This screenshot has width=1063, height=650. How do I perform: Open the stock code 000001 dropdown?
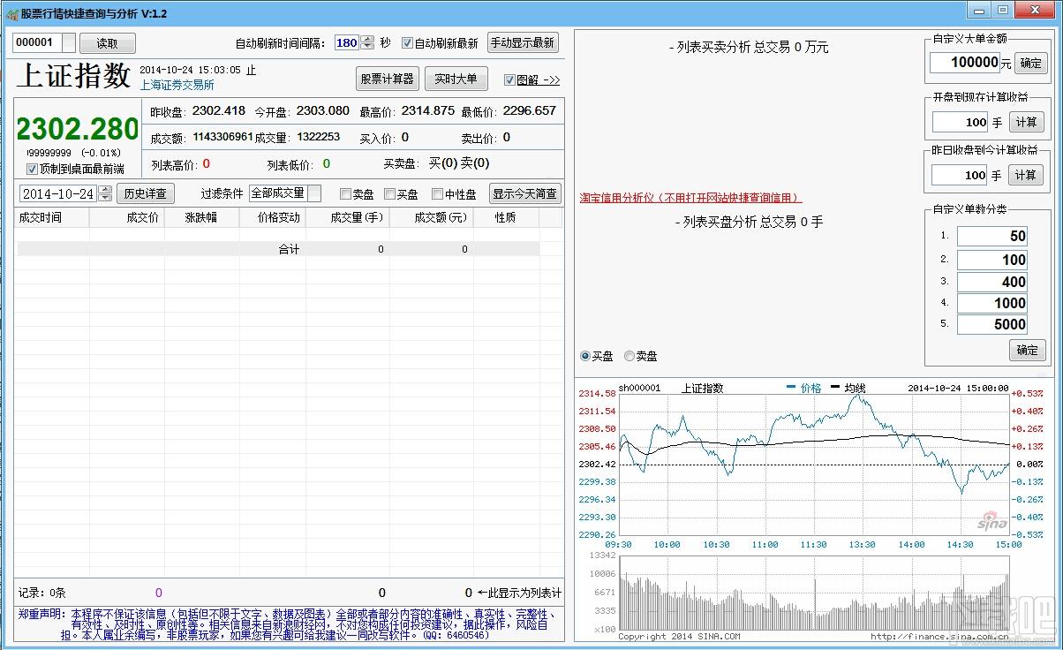tap(69, 42)
